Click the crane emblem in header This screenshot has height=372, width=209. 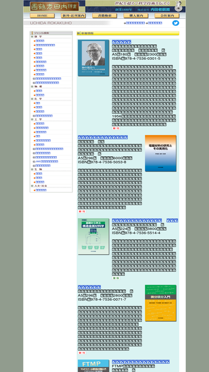click(x=178, y=6)
